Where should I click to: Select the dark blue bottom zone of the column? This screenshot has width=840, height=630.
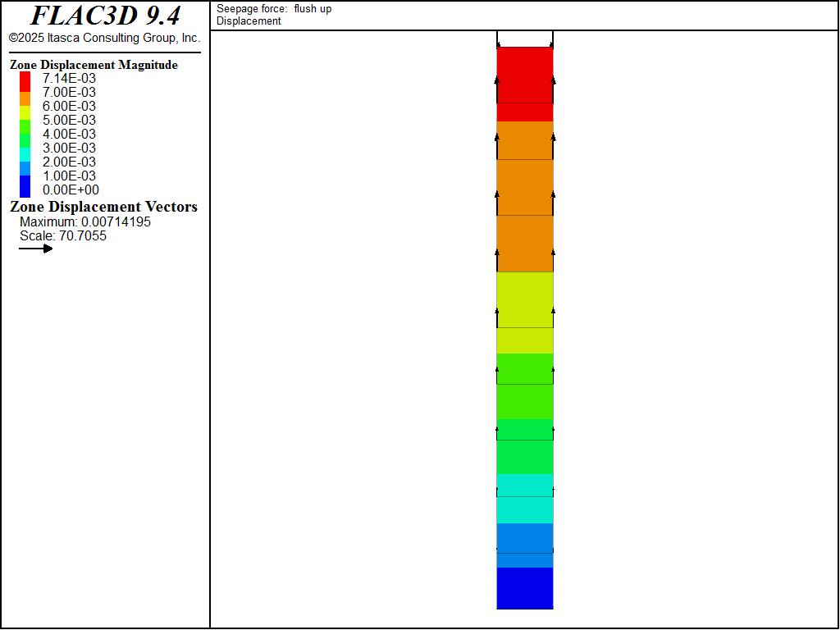(x=525, y=588)
